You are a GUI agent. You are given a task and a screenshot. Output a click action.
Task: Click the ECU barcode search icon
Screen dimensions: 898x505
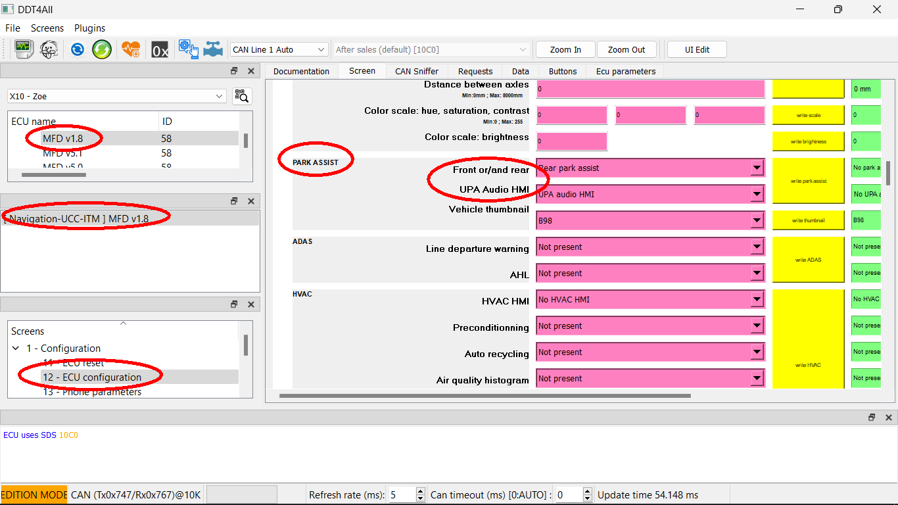pyautogui.click(x=242, y=96)
